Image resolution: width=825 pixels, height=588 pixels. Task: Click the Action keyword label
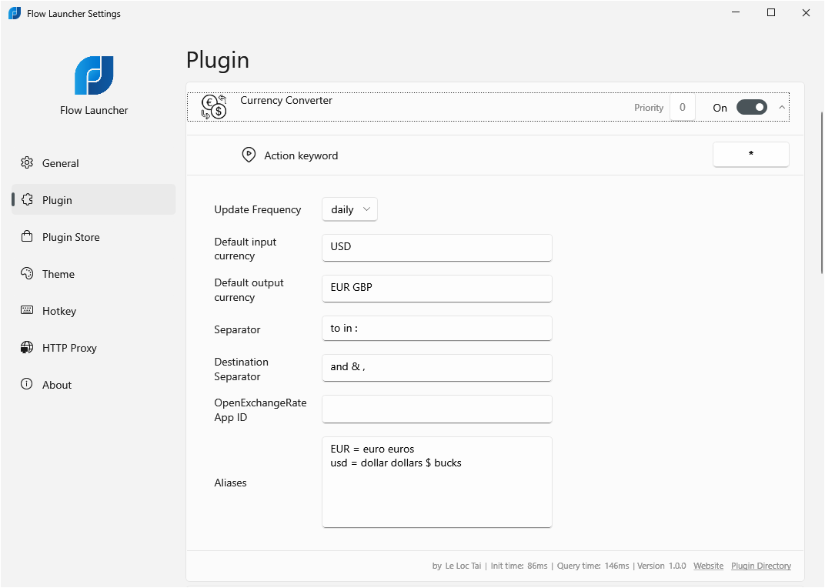pyautogui.click(x=301, y=155)
